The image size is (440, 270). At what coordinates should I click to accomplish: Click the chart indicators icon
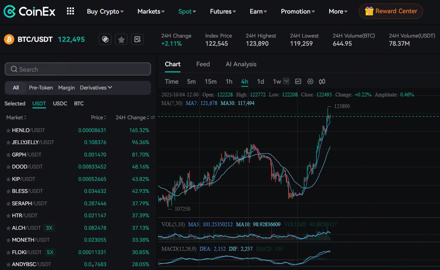[x=298, y=81]
